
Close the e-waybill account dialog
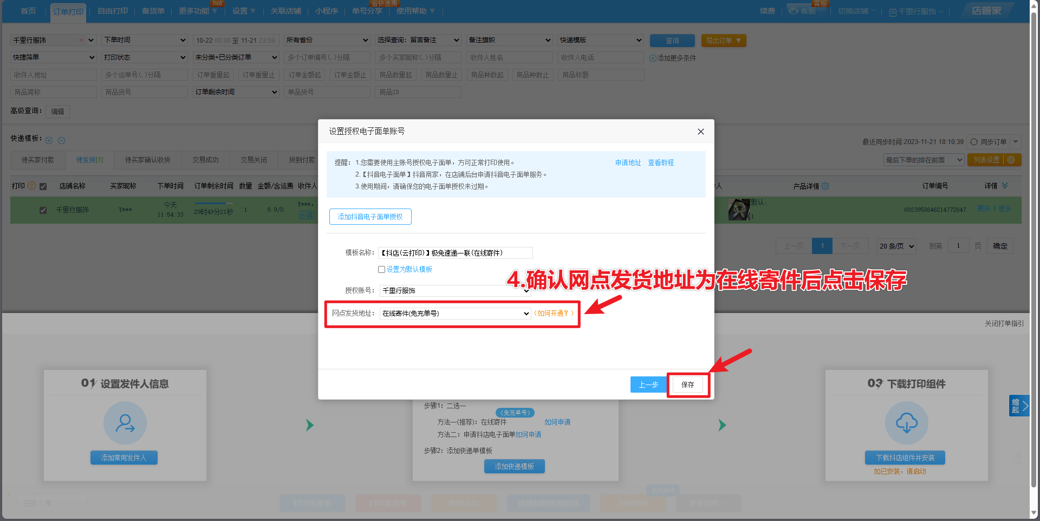(x=700, y=132)
